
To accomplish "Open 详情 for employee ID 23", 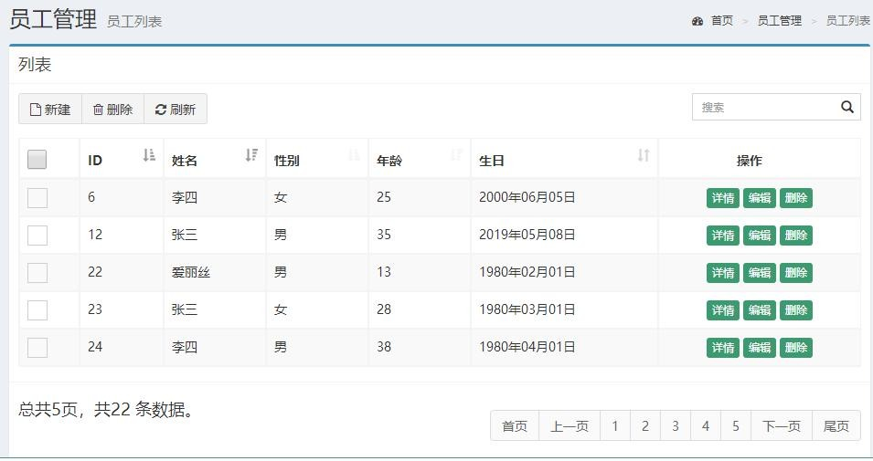I will click(x=723, y=310).
